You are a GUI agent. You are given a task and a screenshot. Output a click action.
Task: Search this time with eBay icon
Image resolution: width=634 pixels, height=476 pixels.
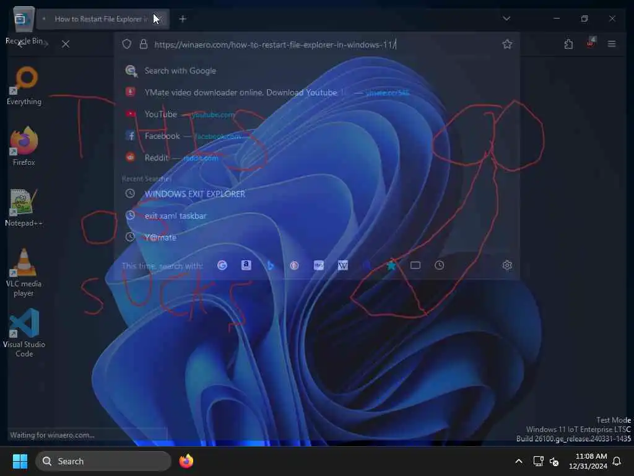point(319,265)
